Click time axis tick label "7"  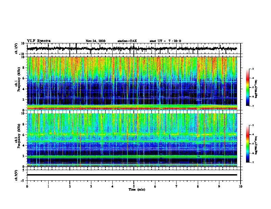point(177,186)
